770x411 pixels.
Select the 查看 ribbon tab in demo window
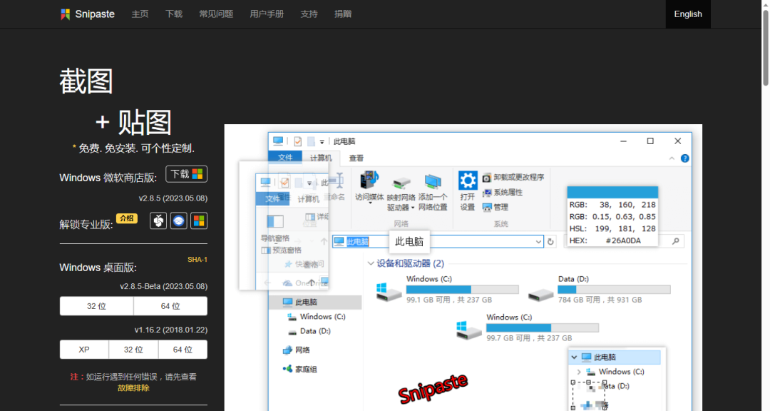pos(356,158)
